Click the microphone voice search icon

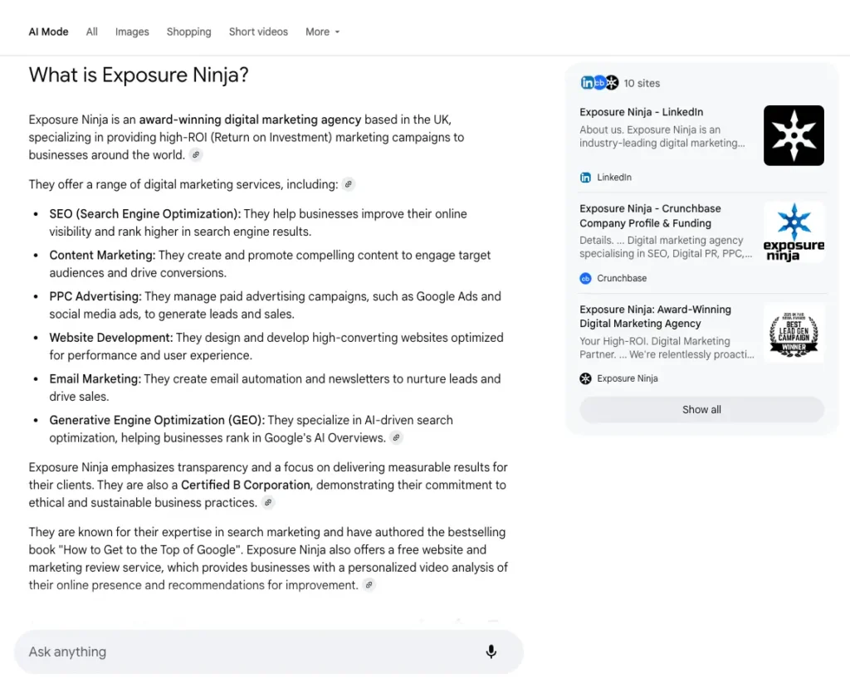point(491,651)
